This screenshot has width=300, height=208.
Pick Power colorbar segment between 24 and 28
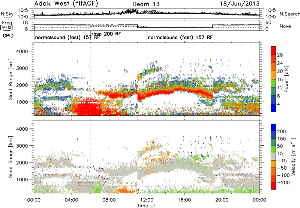(x=273, y=59)
